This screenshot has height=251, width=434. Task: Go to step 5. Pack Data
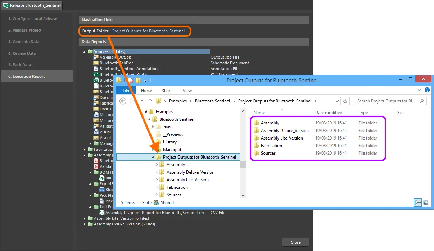(x=20, y=65)
